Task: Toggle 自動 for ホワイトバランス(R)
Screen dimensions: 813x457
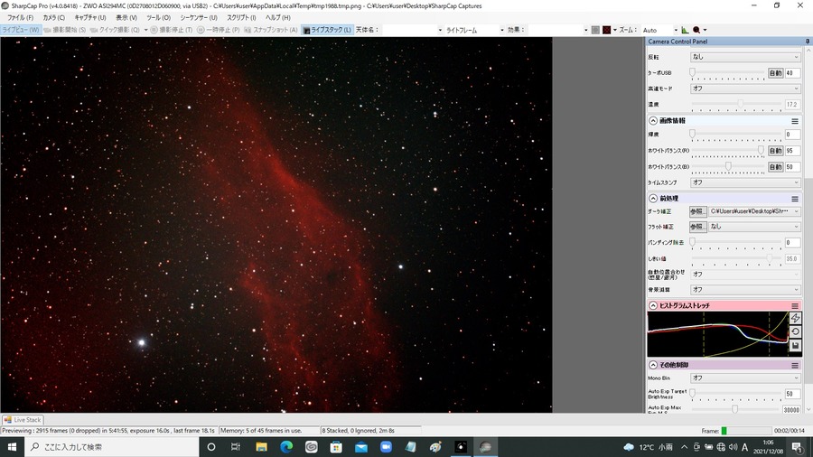Action: point(775,151)
